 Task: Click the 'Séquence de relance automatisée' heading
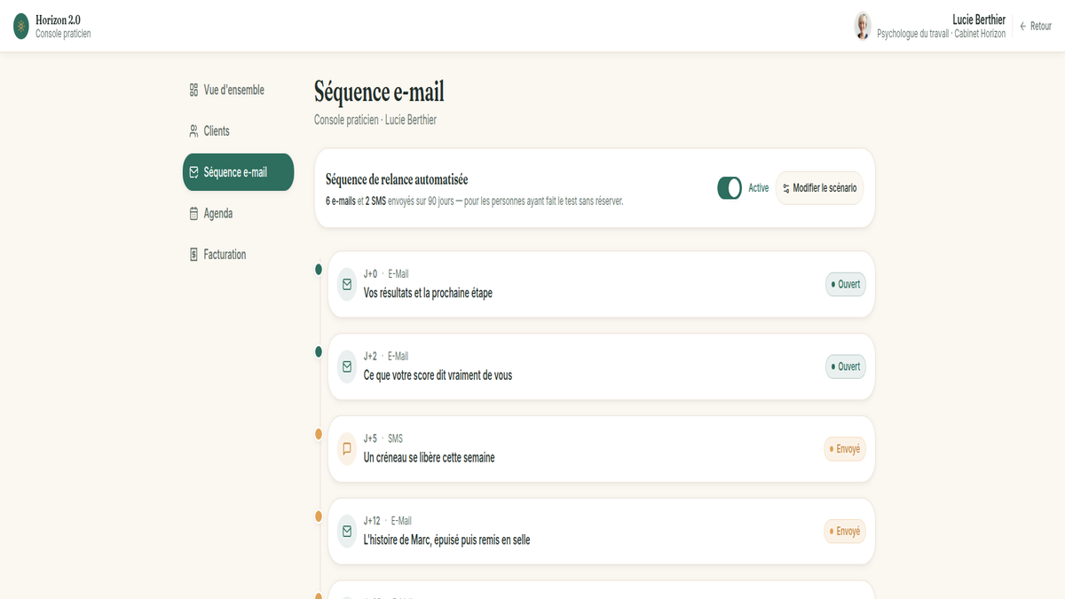click(397, 179)
